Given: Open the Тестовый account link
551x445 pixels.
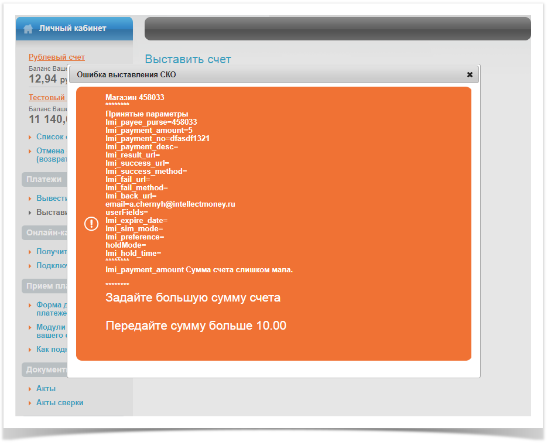Looking at the screenshot, I should pos(47,98).
